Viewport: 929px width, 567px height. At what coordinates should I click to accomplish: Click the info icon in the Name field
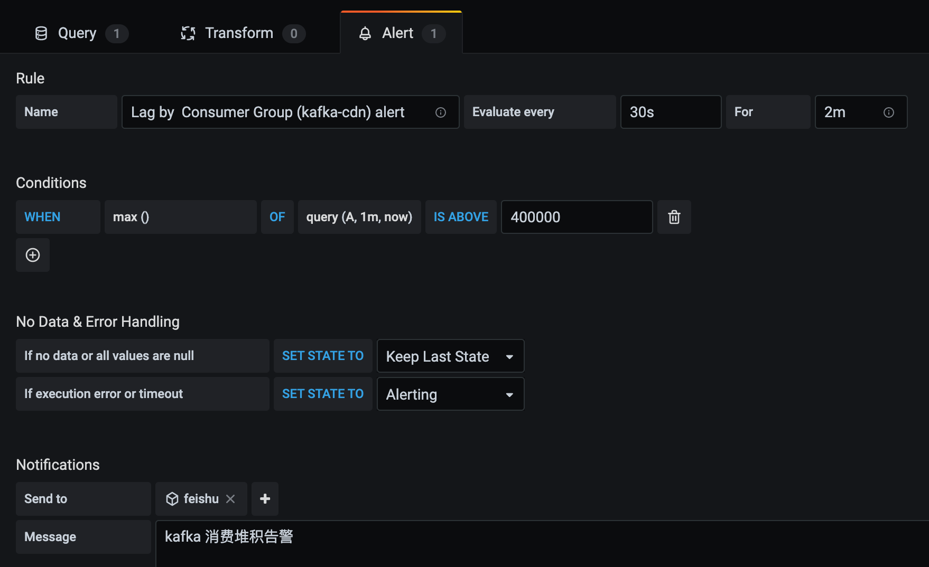coord(440,112)
